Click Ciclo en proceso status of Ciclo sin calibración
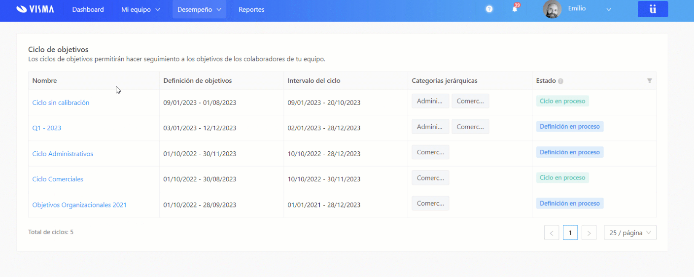The image size is (694, 277). coord(562,101)
